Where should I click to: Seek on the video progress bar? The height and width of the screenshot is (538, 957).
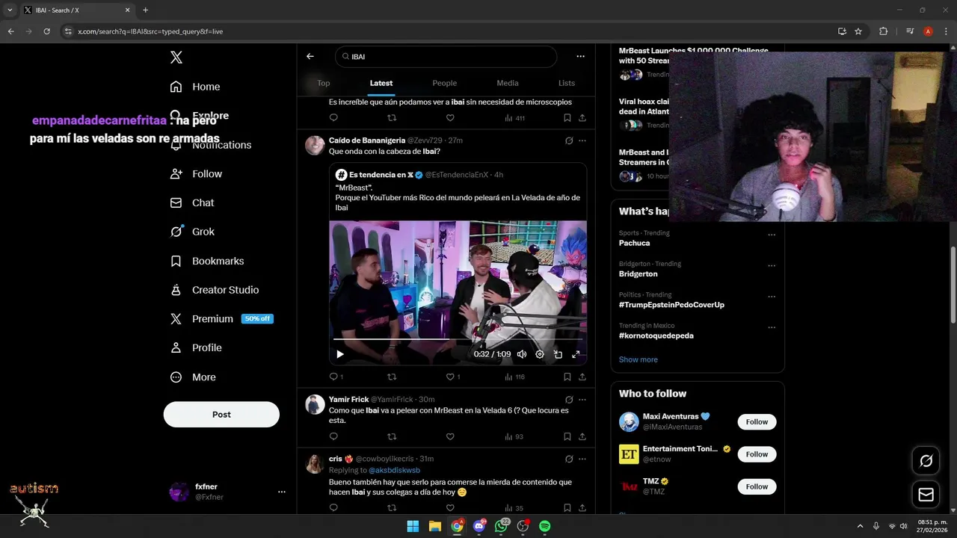(458, 339)
